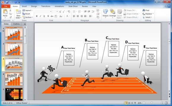
Task: Click zoom in plus button
Action: click(x=162, y=103)
